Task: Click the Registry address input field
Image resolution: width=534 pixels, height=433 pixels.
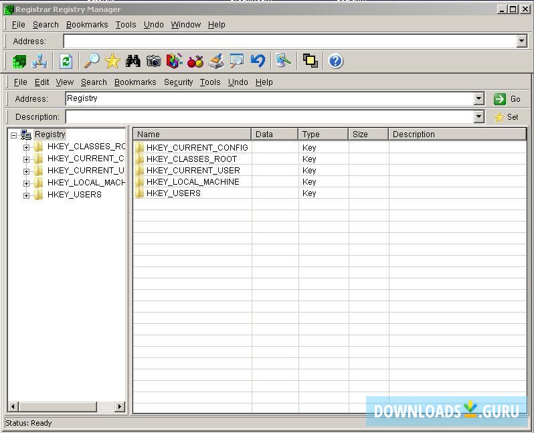Action: coord(270,99)
